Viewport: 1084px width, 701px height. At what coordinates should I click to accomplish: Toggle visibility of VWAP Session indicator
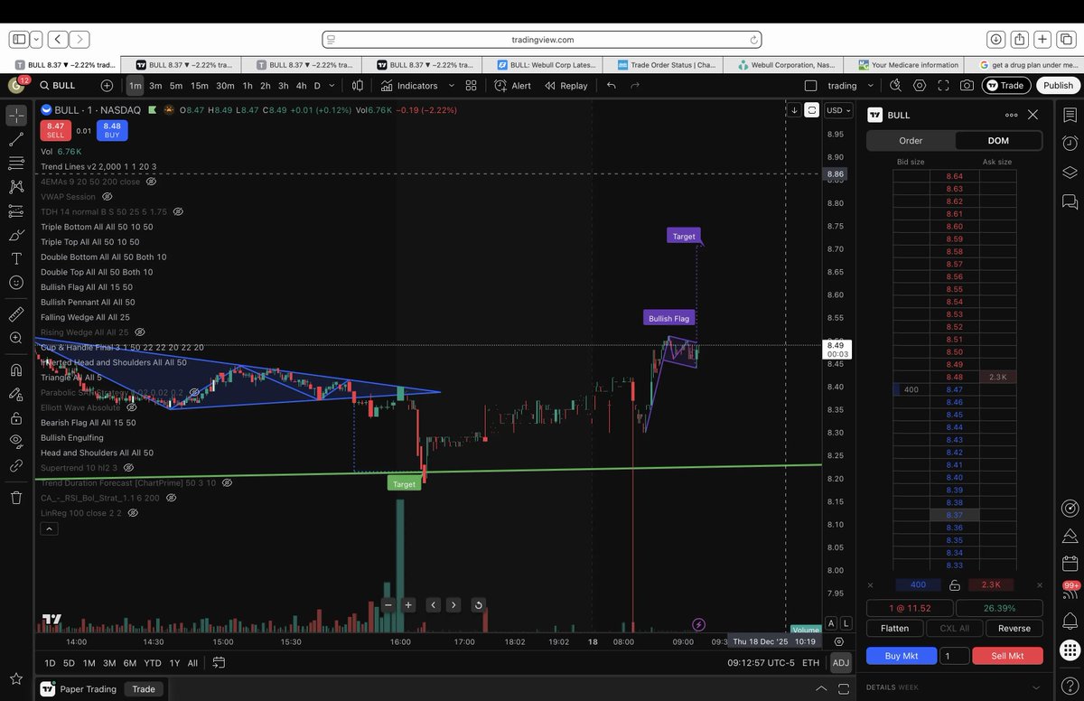click(107, 196)
